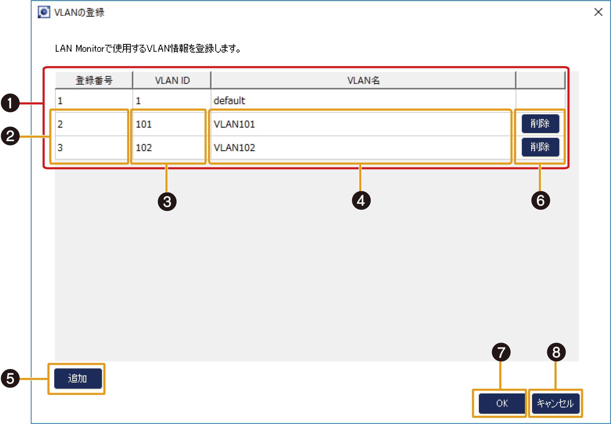This screenshot has width=611, height=424.
Task: Click the VLAN ID column header
Action: pos(172,80)
